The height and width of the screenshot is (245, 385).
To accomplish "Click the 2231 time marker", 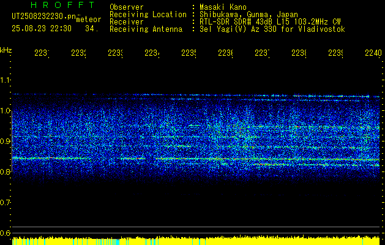I will (x=42, y=53).
